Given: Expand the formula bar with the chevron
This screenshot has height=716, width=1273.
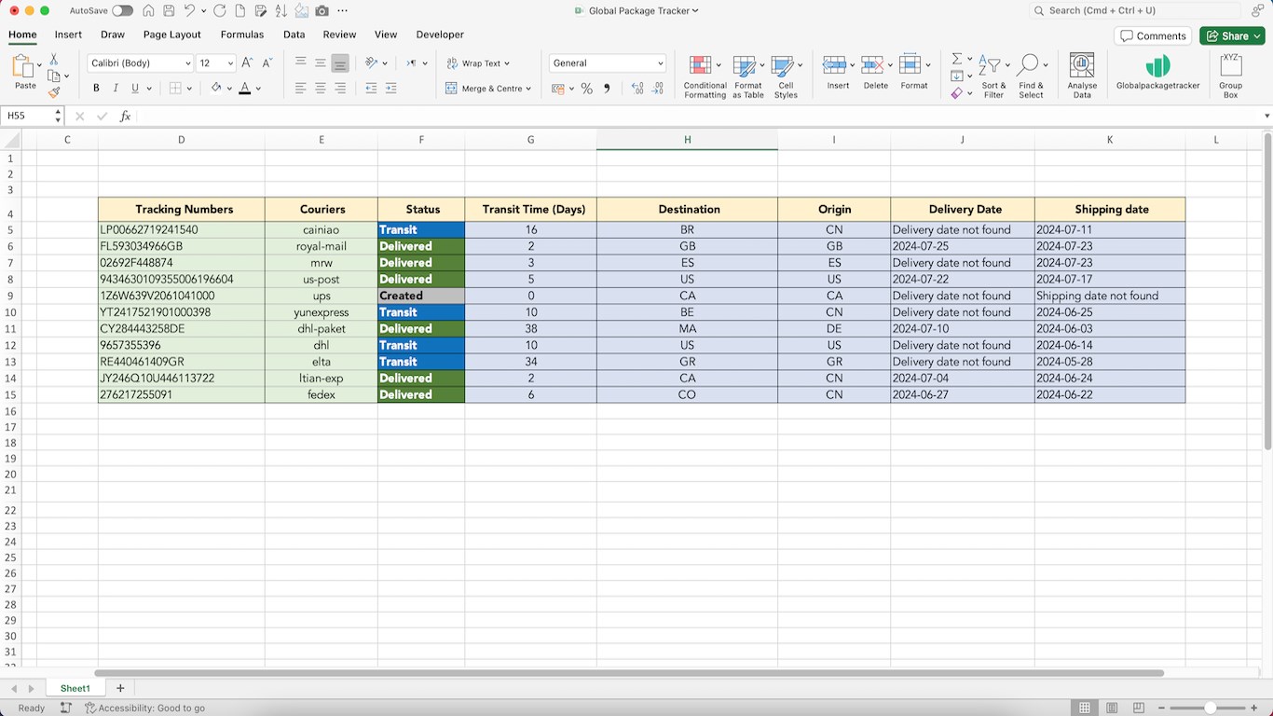Looking at the screenshot, I should (1266, 117).
